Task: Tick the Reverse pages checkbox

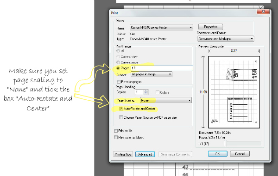Action: click(119, 82)
